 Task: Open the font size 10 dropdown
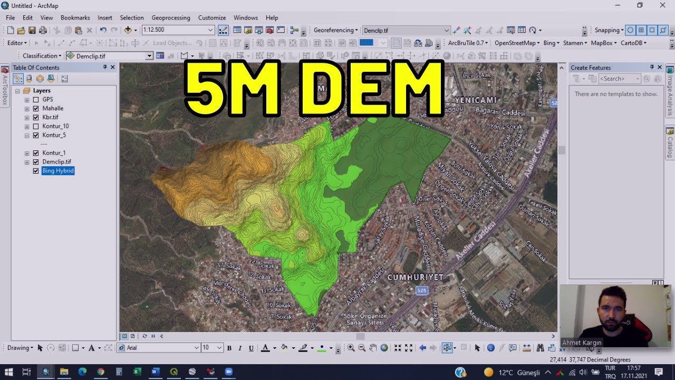[220, 348]
